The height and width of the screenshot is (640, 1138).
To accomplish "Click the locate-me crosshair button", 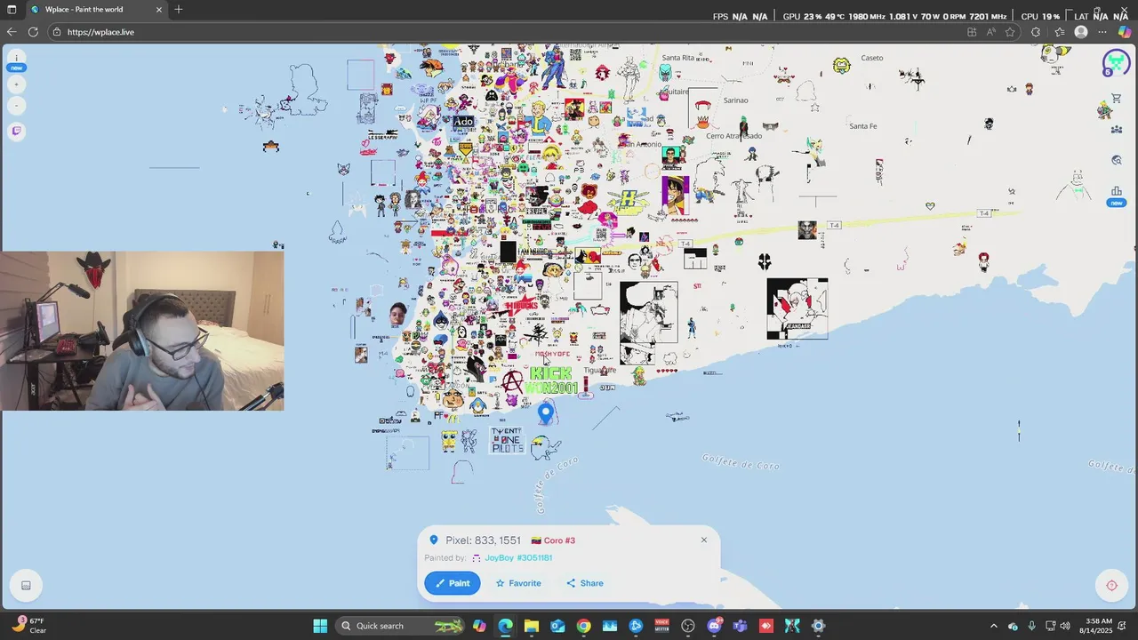I will [x=1111, y=585].
